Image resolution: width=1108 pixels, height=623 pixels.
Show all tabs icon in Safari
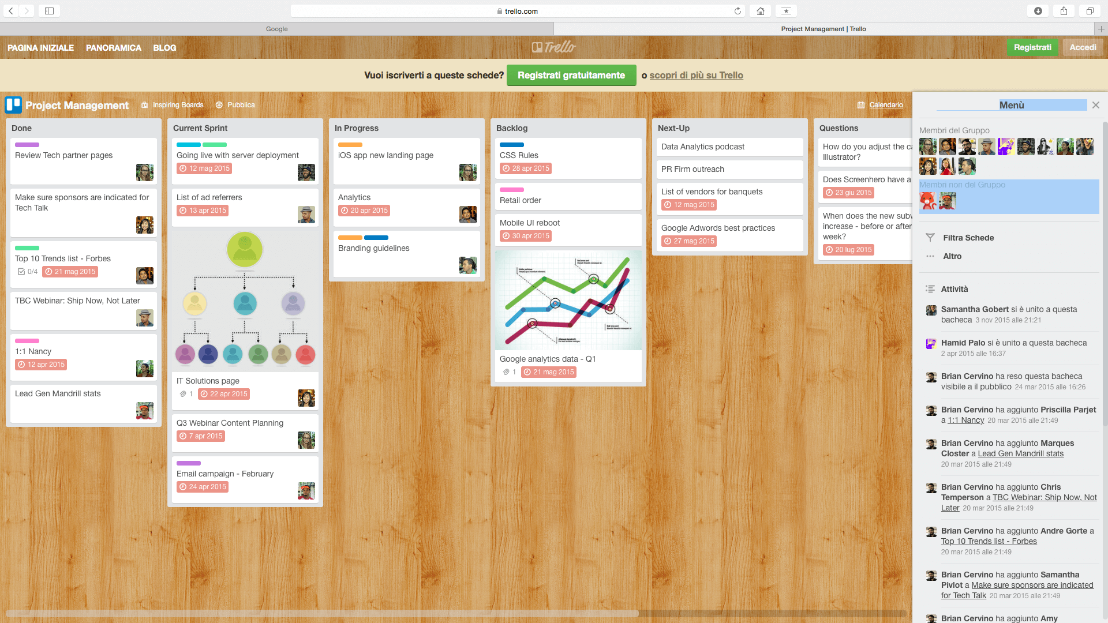(x=1090, y=11)
